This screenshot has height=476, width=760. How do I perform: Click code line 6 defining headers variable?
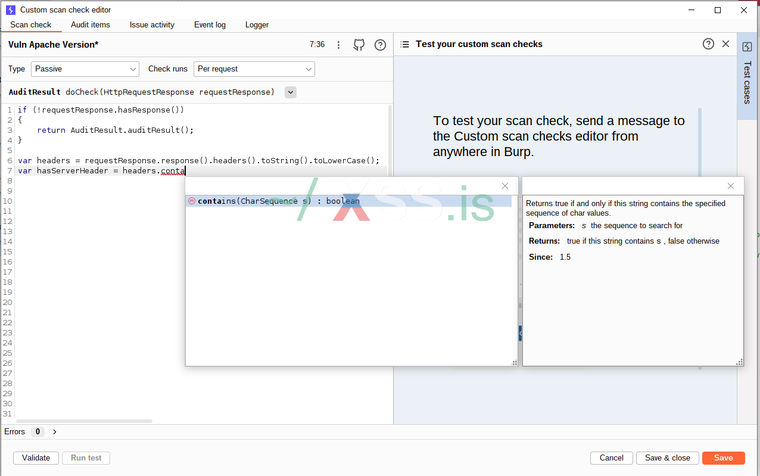click(199, 161)
